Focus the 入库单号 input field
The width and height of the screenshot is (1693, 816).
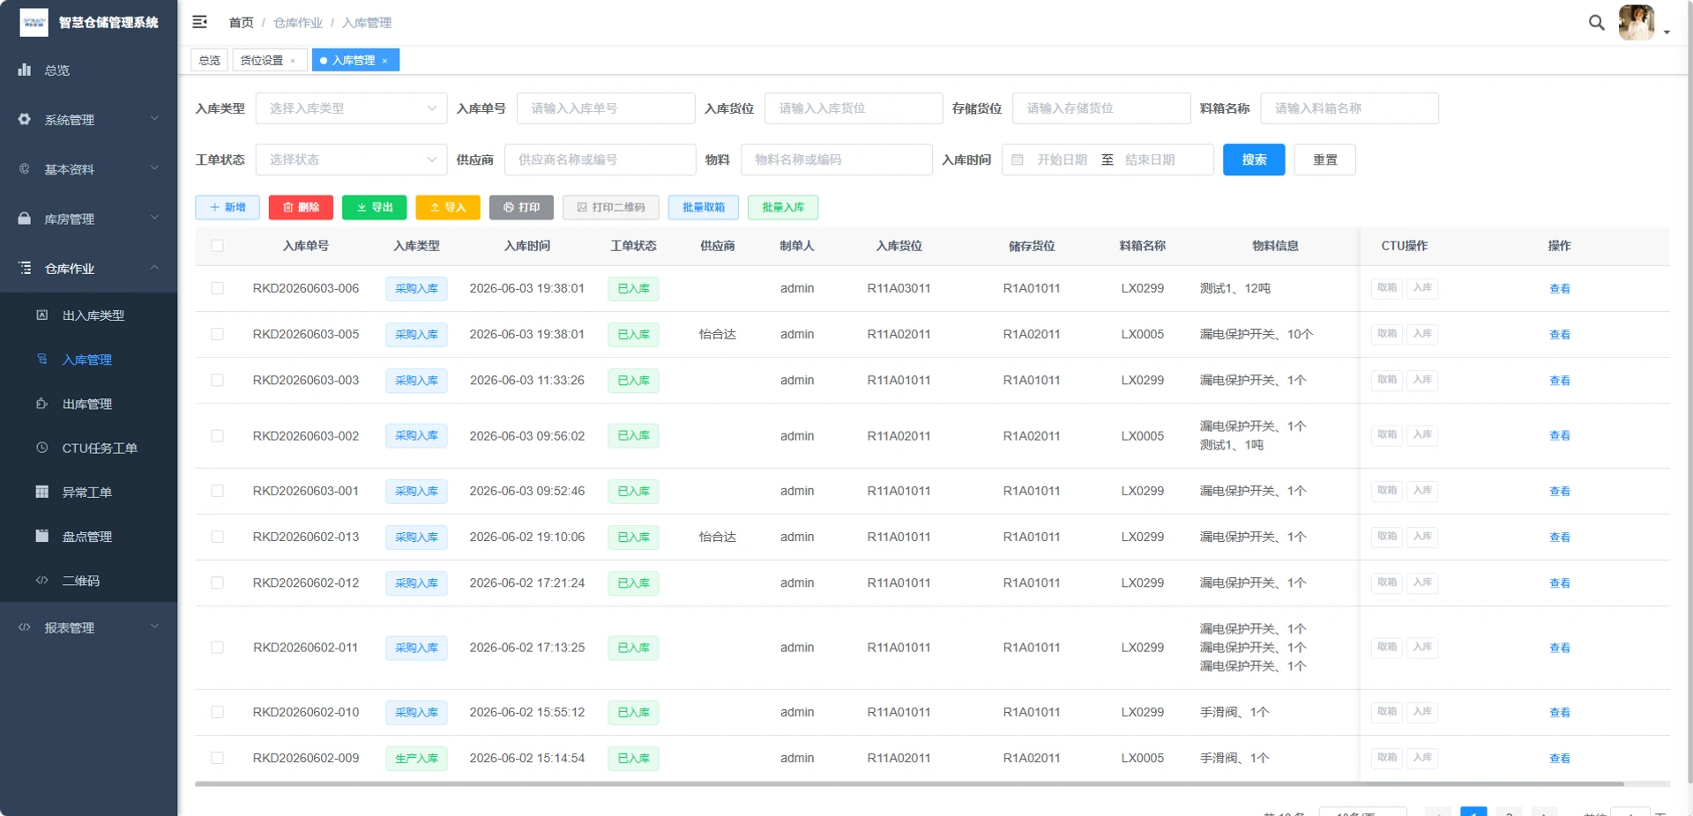click(606, 108)
